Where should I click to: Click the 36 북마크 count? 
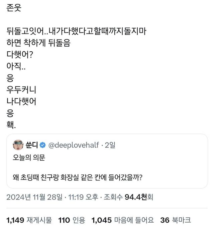pos(176,220)
